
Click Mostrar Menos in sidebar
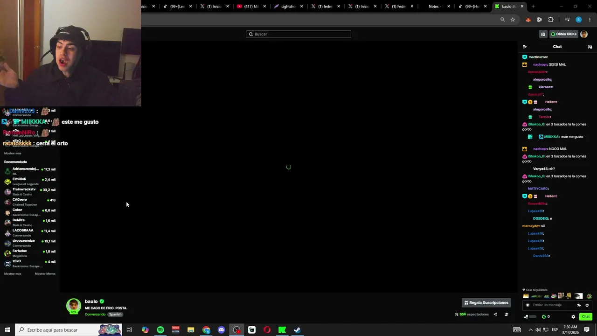click(45, 274)
